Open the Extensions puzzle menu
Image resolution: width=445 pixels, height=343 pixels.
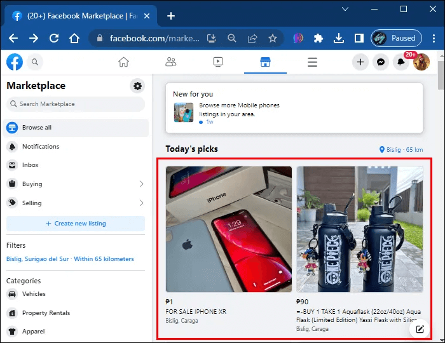point(318,38)
